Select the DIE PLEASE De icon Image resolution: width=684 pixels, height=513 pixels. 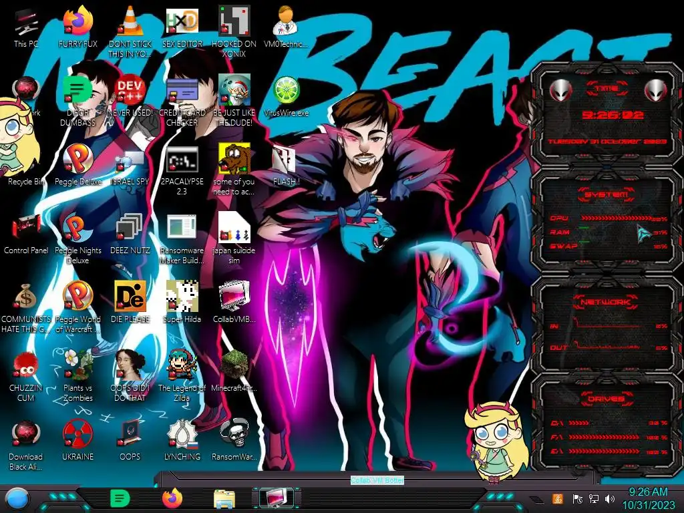tap(130, 303)
